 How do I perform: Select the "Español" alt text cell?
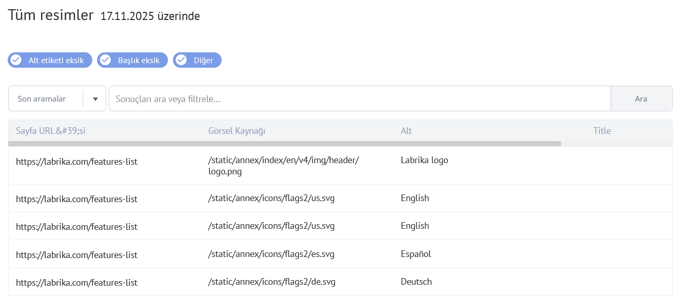(x=416, y=254)
